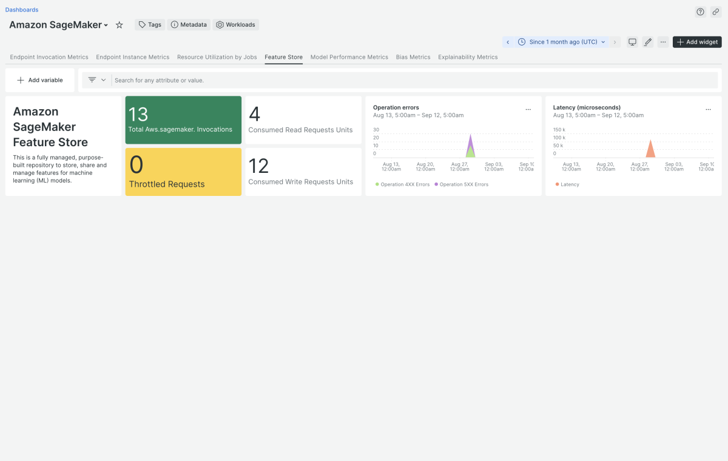Toggle Operation 4XX Errors legend series
The width and height of the screenshot is (728, 461).
tap(402, 184)
